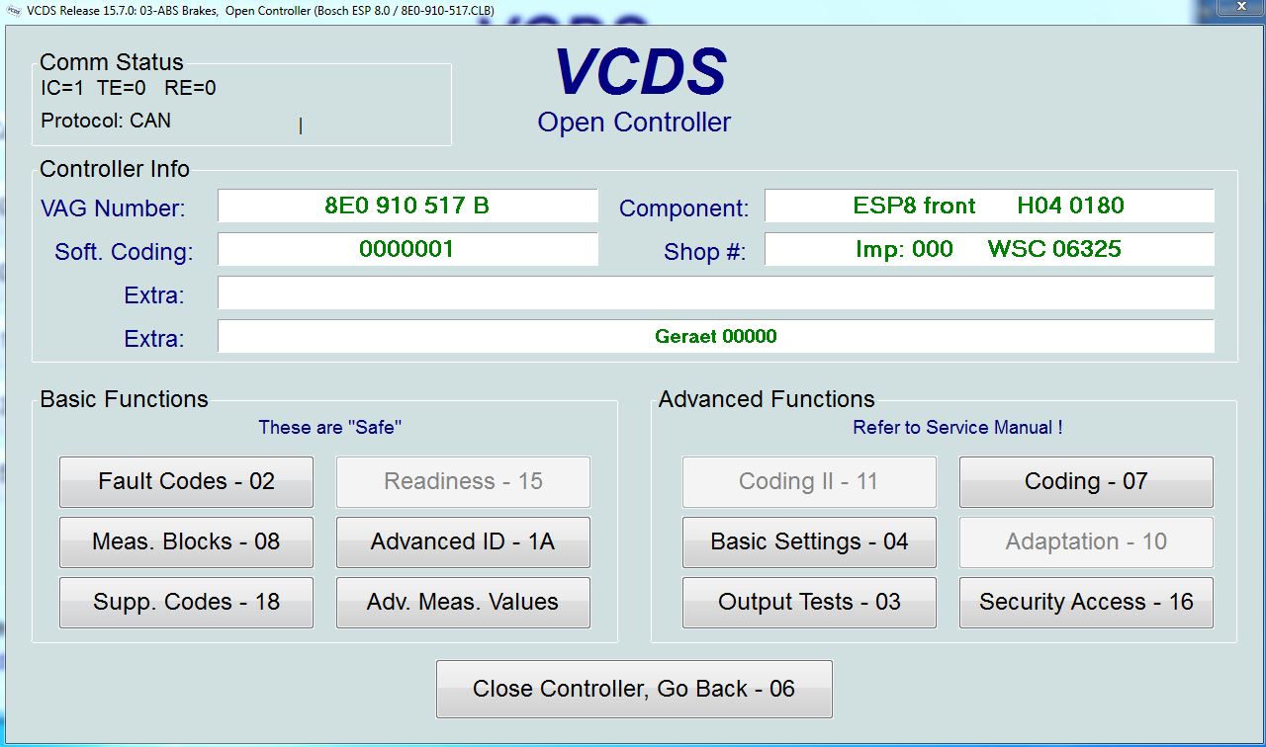Screen dimensions: 1266x747
Task: Click the disabled Readiness - 15 button
Action: coord(463,482)
